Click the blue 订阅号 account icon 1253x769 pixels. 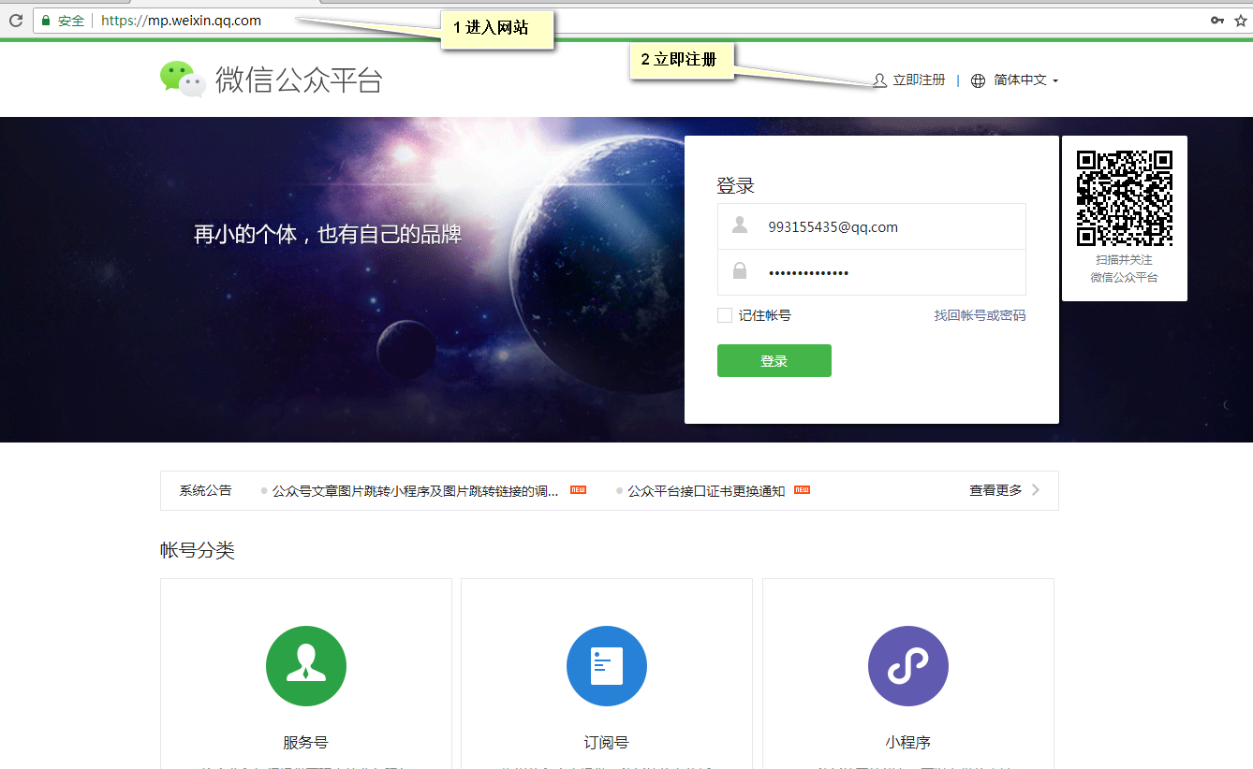point(607,666)
